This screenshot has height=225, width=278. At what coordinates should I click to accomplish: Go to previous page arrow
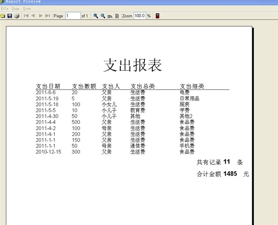[33, 16]
